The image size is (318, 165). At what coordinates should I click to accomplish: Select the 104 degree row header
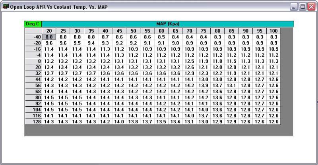[x=33, y=110]
